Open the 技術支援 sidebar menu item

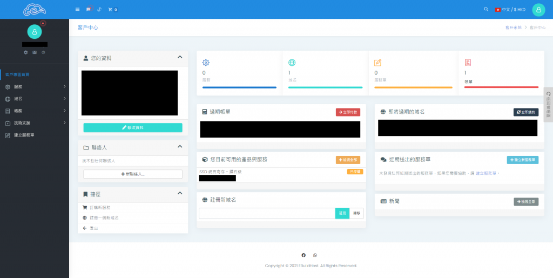pos(35,123)
